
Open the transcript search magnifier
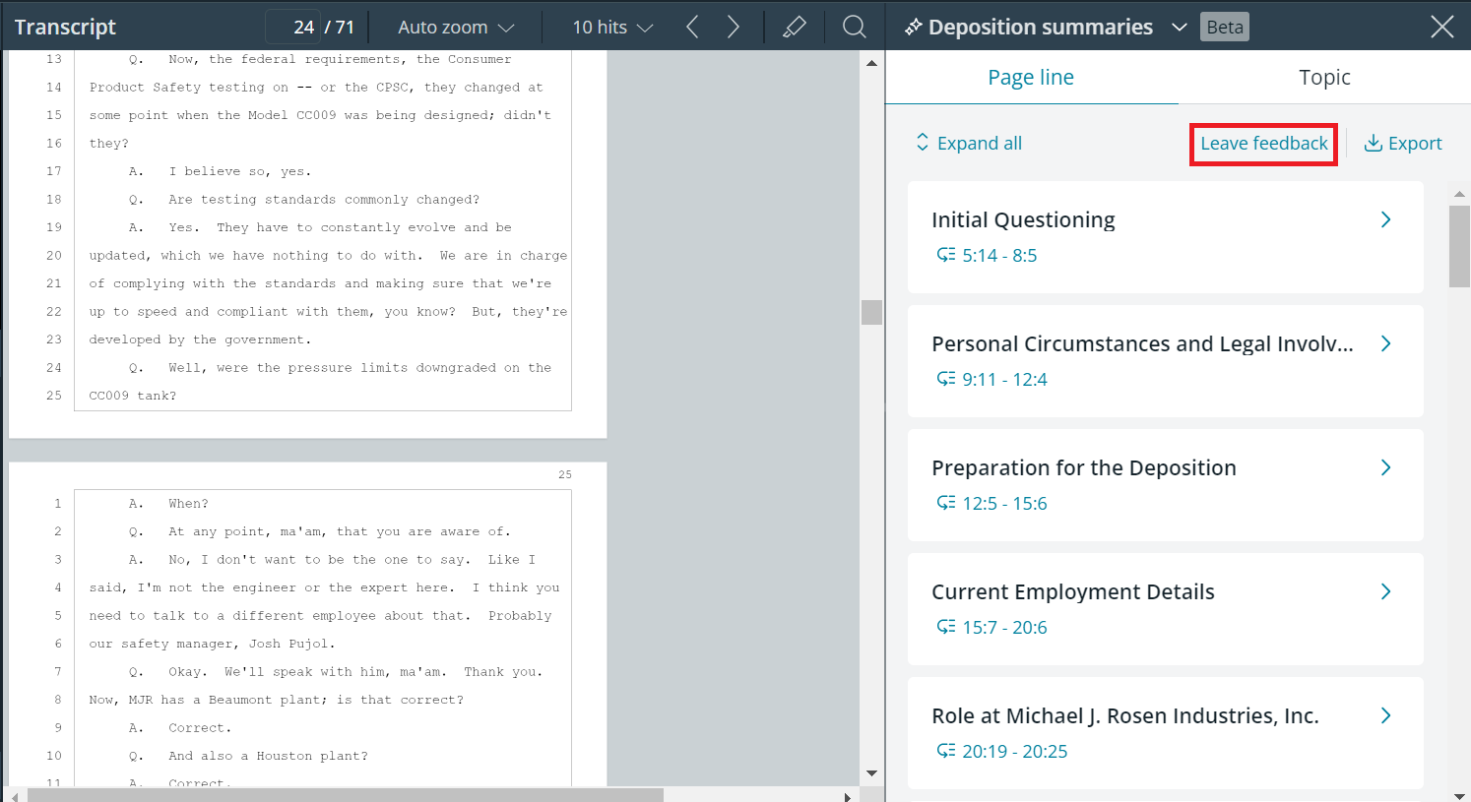[853, 27]
